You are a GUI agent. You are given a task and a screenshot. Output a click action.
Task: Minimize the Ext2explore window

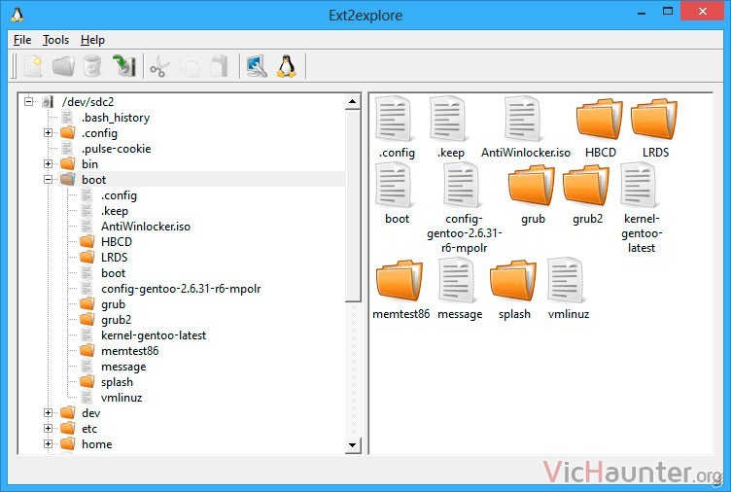point(642,12)
